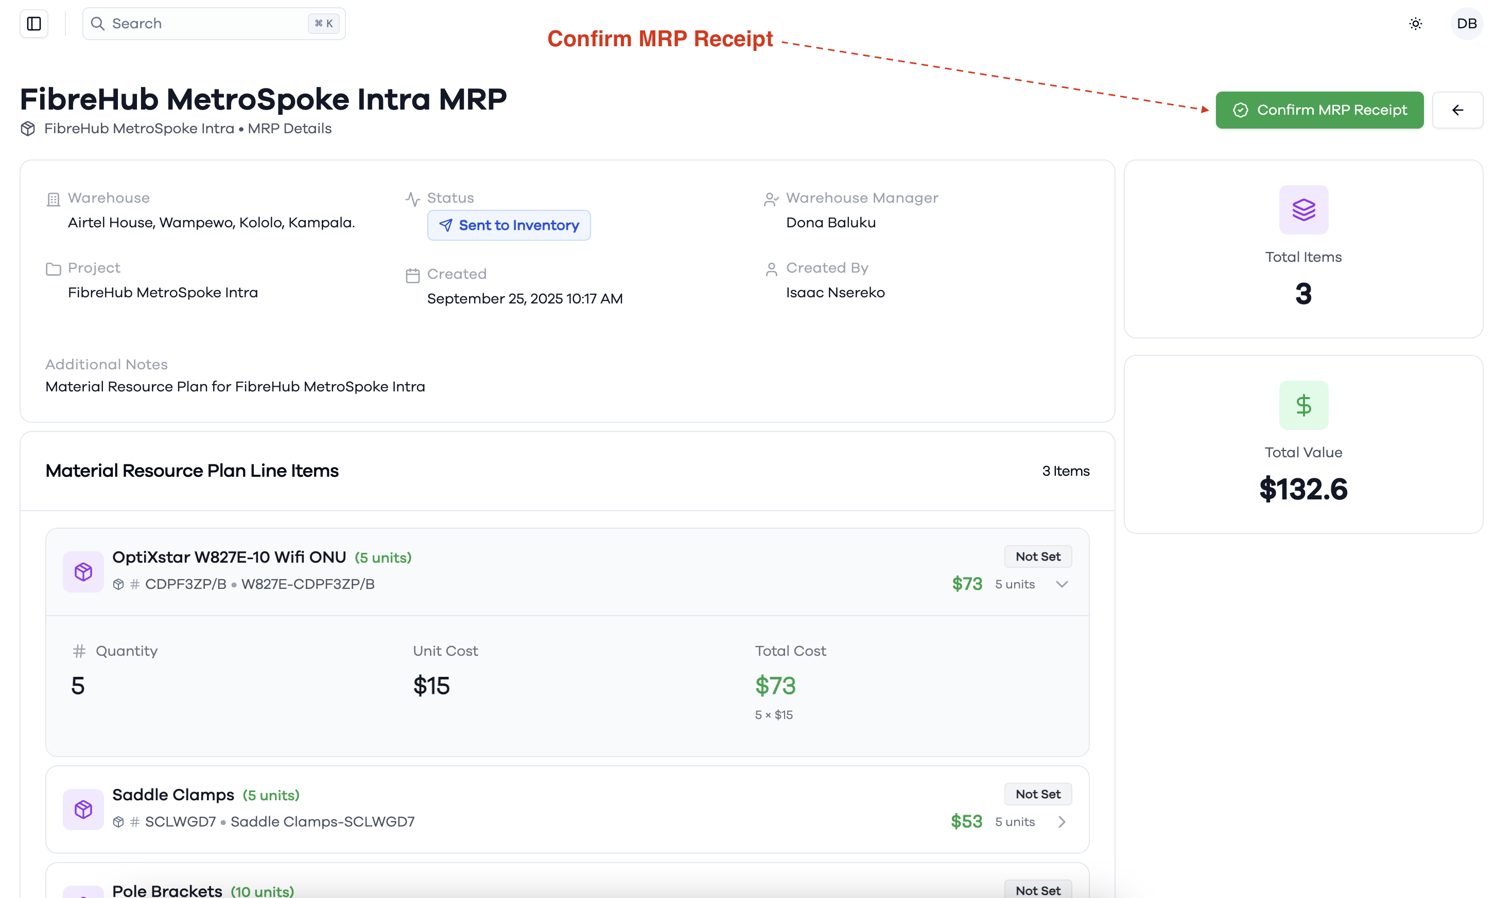1495x898 pixels.
Task: Click the Project folder icon
Action: click(x=54, y=268)
